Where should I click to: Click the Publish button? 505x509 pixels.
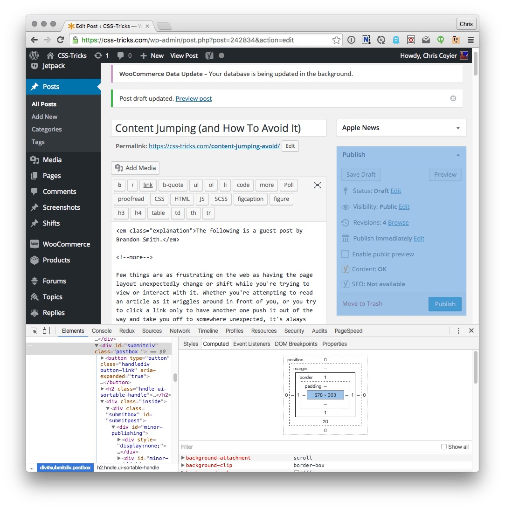pos(445,304)
